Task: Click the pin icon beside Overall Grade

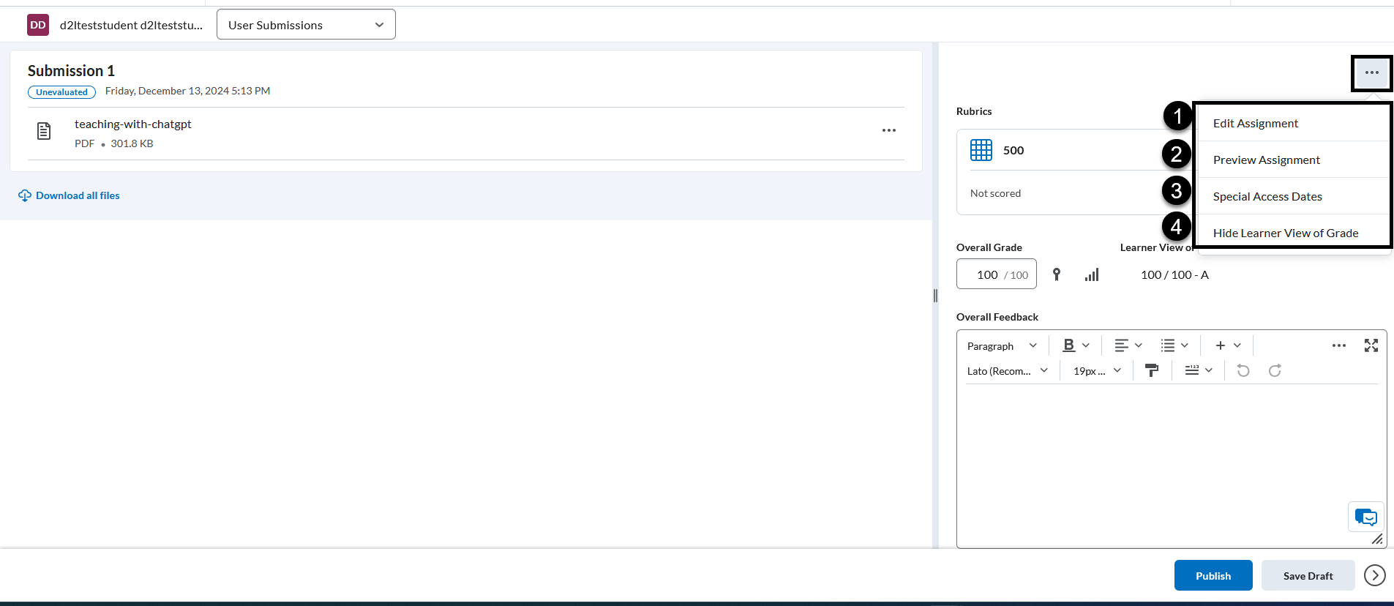Action: pos(1056,274)
